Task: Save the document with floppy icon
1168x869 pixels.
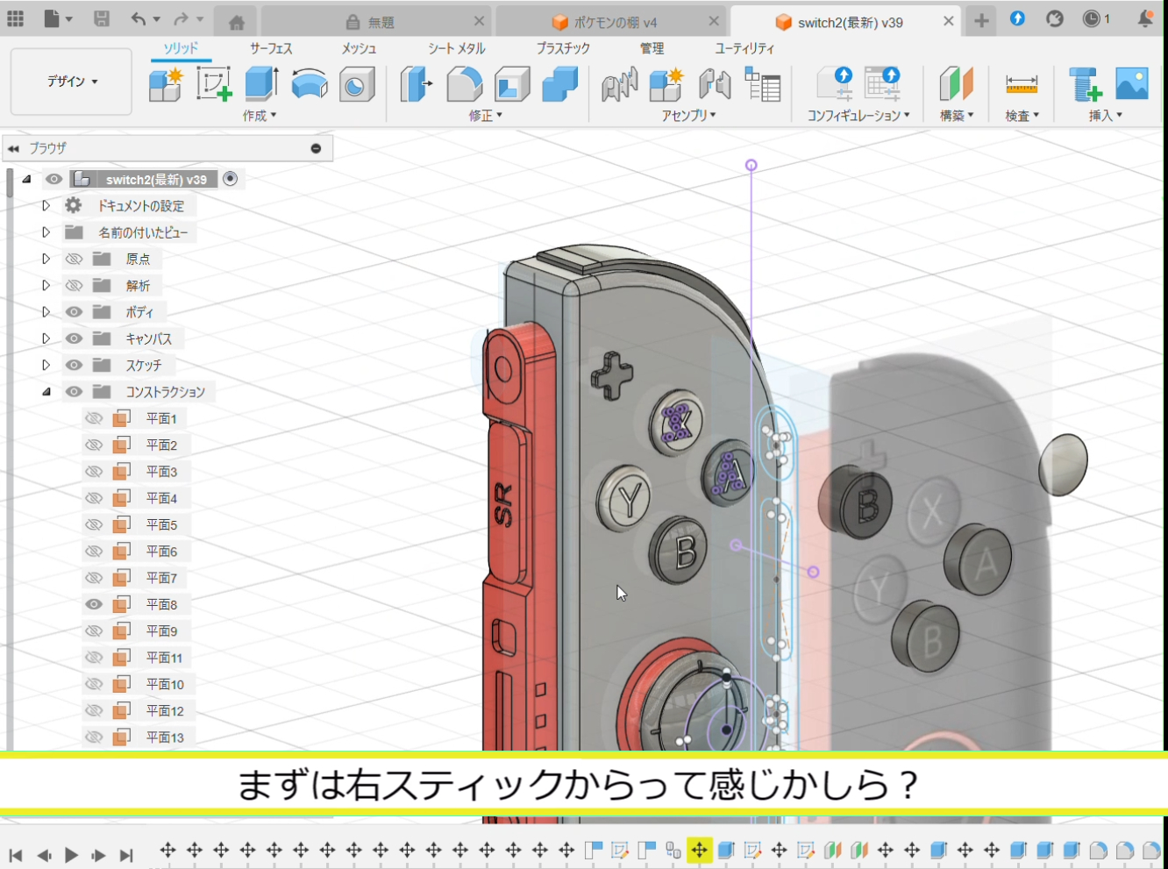Action: (102, 18)
